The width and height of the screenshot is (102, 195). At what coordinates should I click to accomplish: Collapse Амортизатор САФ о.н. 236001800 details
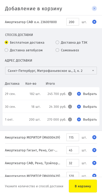click(94, 22)
